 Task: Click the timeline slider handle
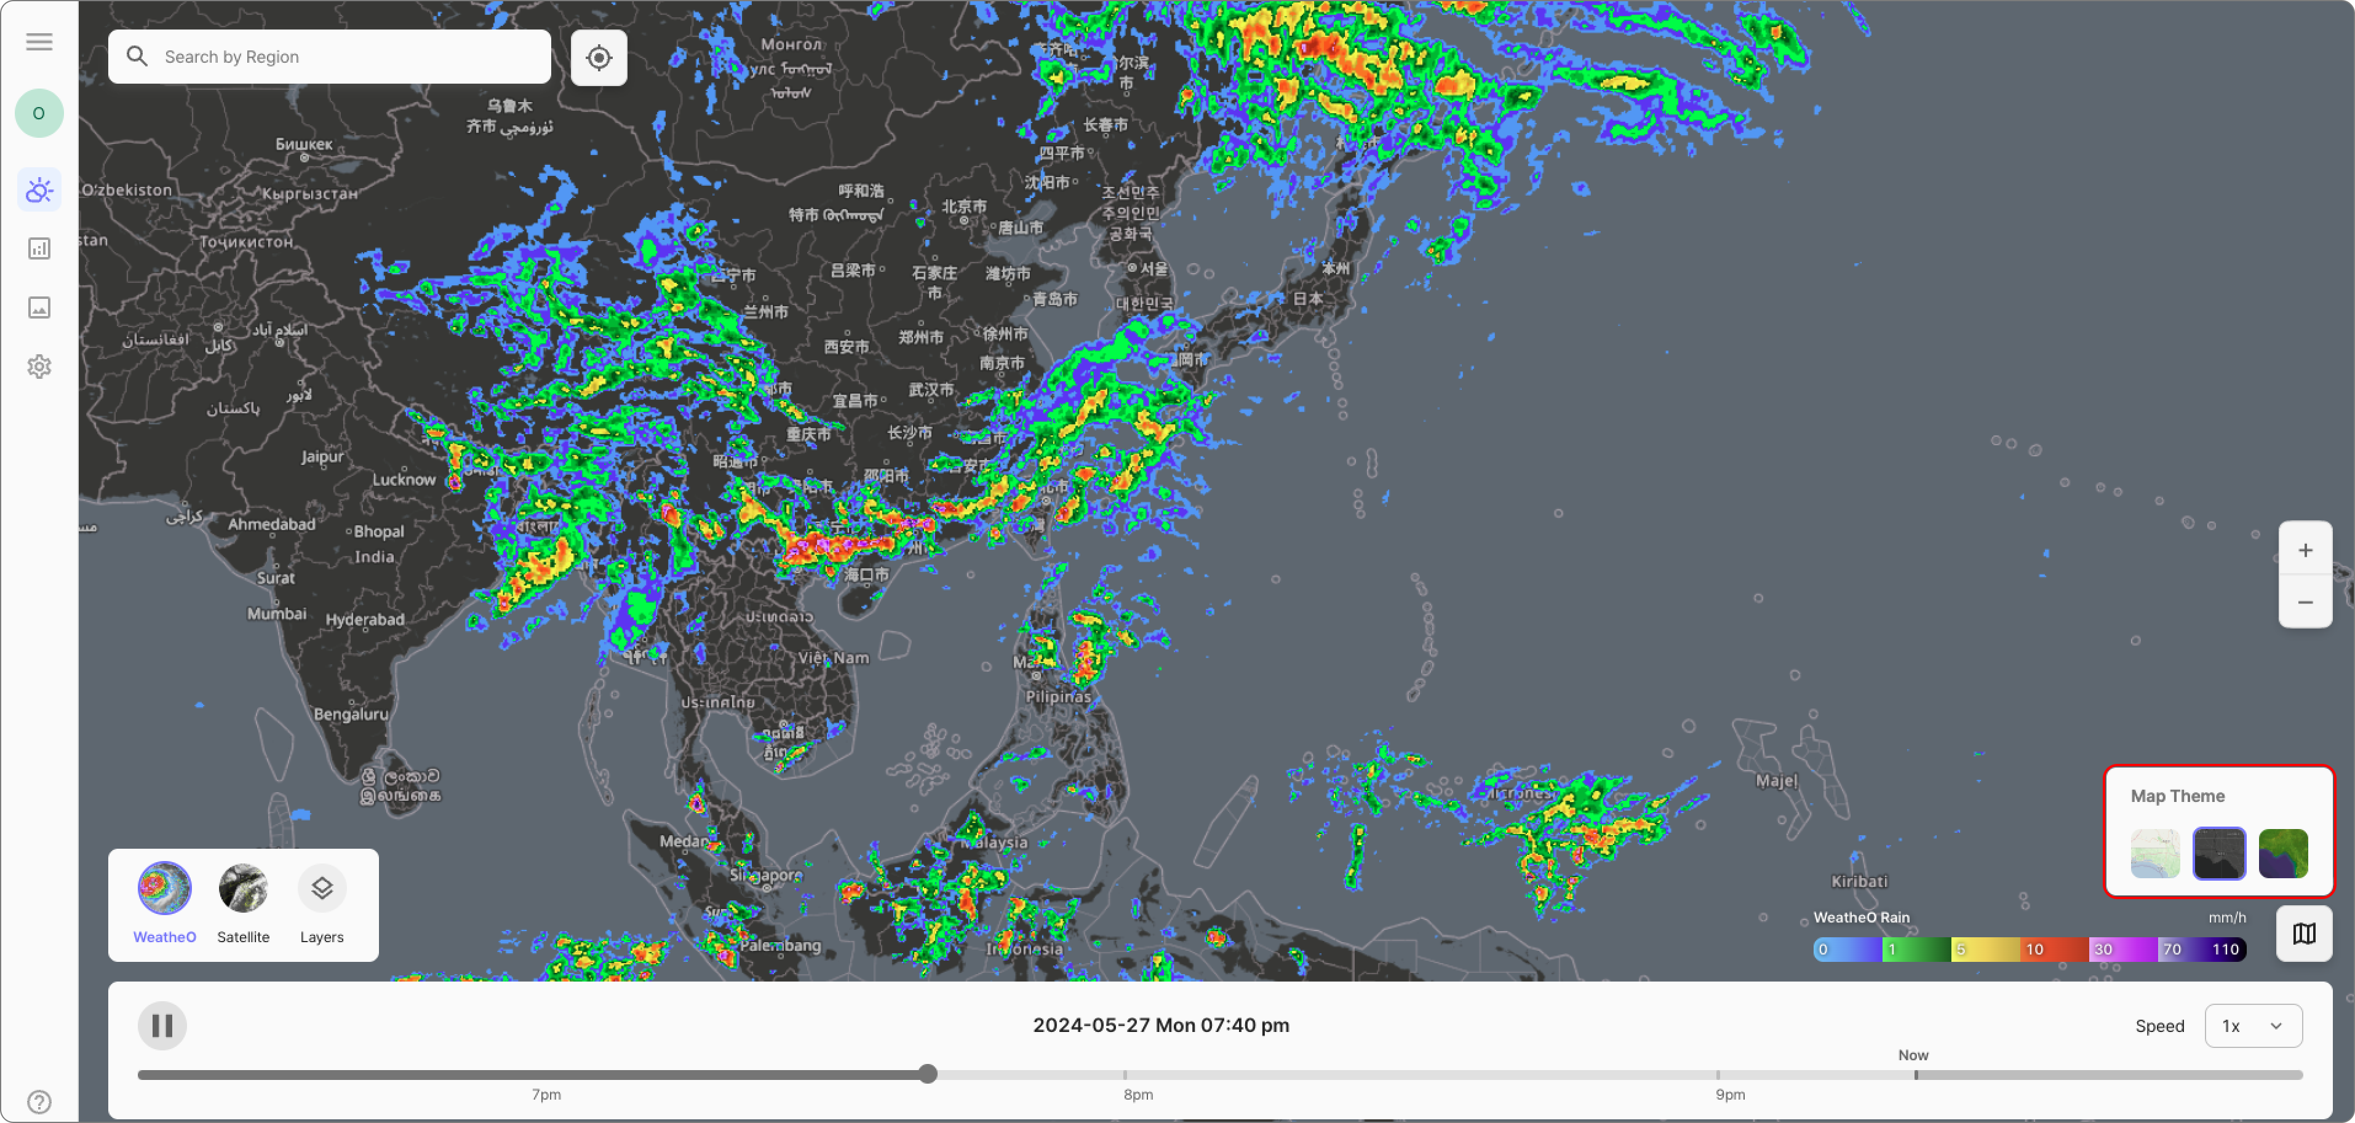928,1074
